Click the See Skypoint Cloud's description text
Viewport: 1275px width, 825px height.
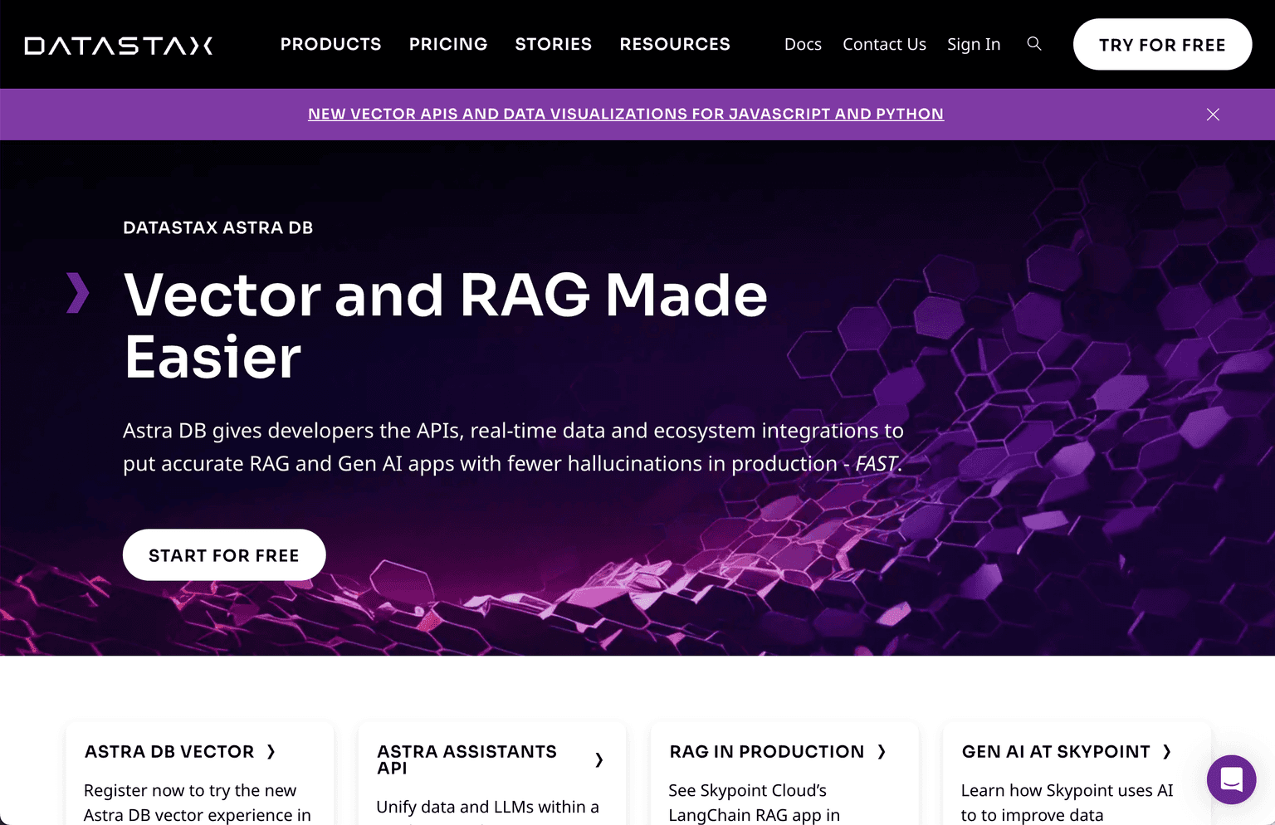(x=755, y=803)
